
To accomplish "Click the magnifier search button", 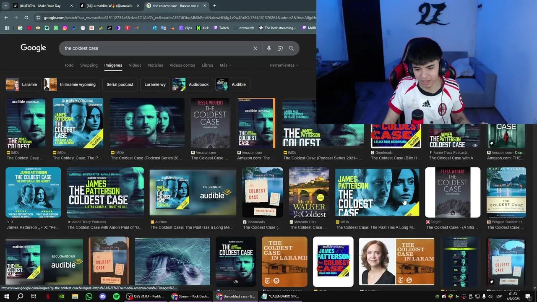I will [x=291, y=48].
